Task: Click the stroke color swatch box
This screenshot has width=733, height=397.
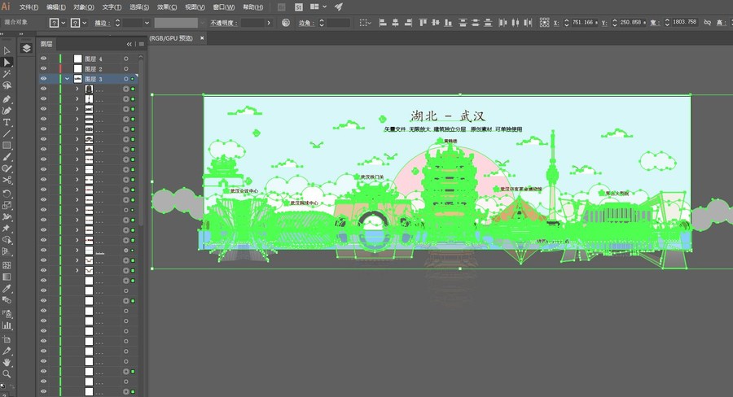Action: pos(75,23)
